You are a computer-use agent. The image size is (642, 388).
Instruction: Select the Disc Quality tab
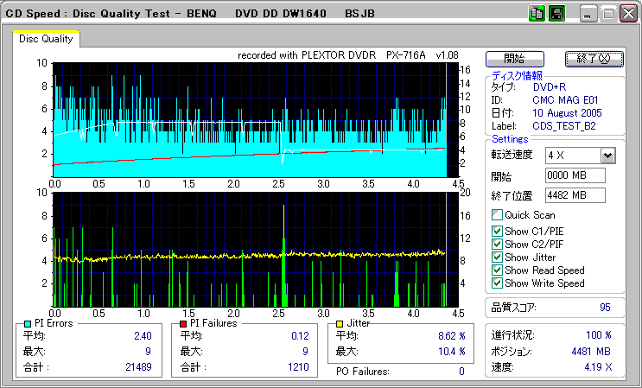point(46,39)
